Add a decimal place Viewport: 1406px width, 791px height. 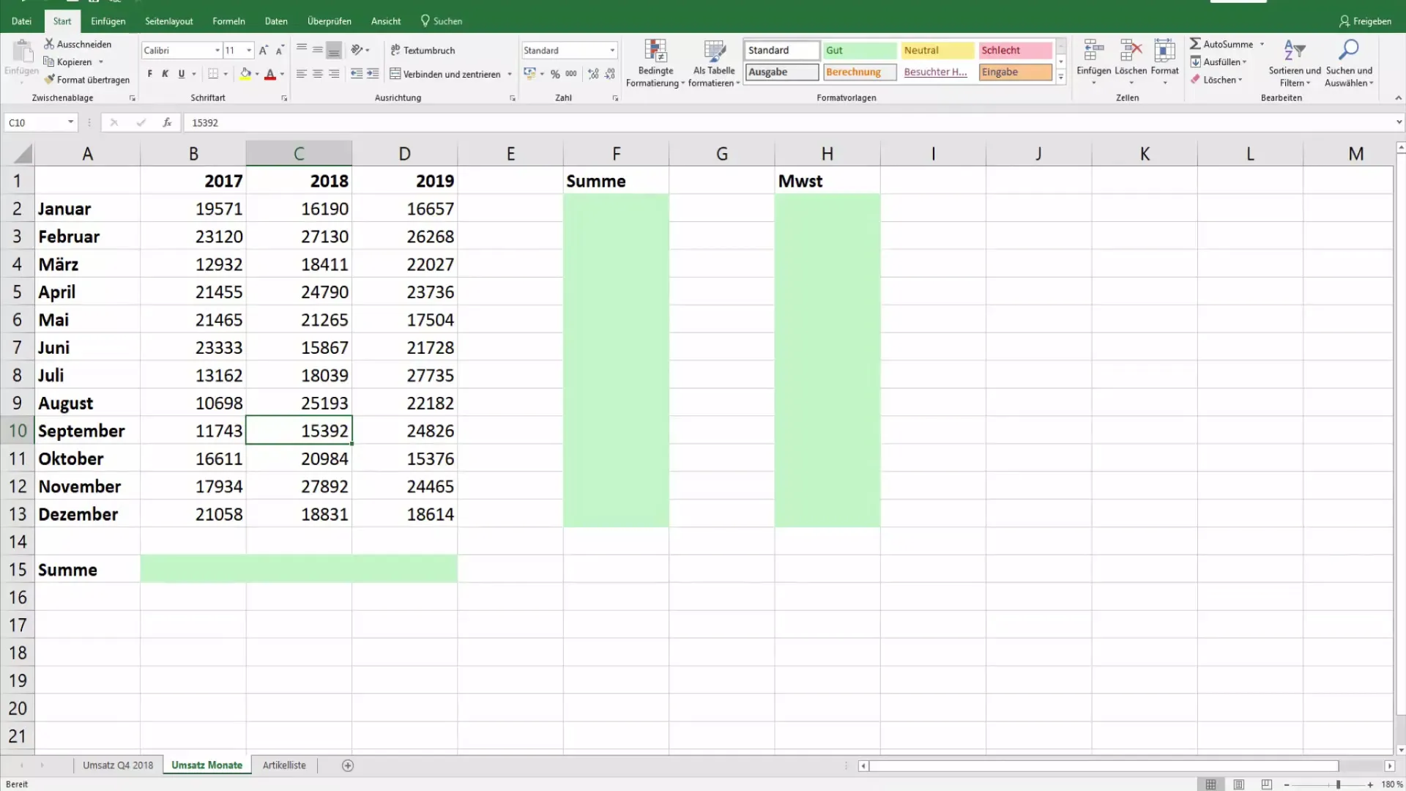(593, 73)
